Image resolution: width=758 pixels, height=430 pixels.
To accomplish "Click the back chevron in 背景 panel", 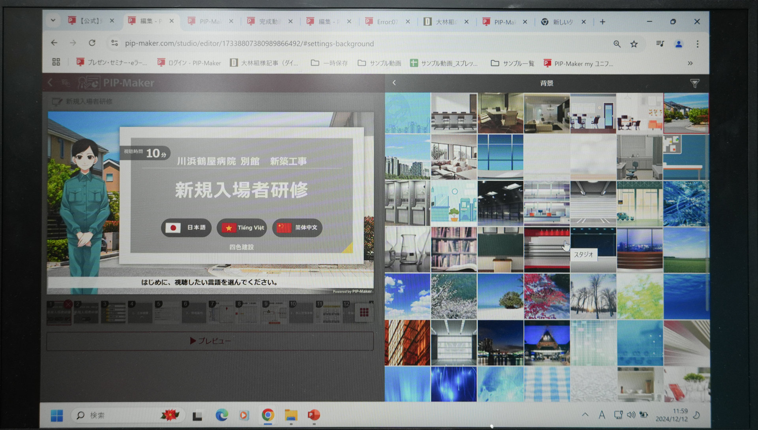I will 394,83.
